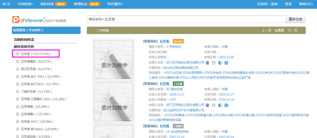Go to 下一页 next page
The image size is (317, 138).
tap(292, 31)
